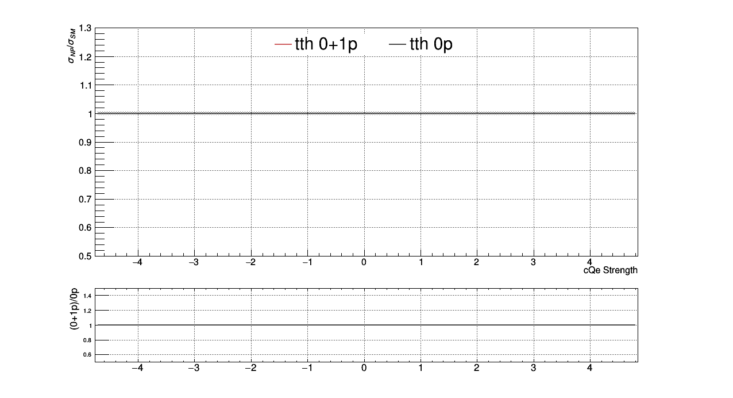This screenshot has width=733, height=398.
Task: Click the 3 x-axis label of upper plot
Action: click(534, 262)
